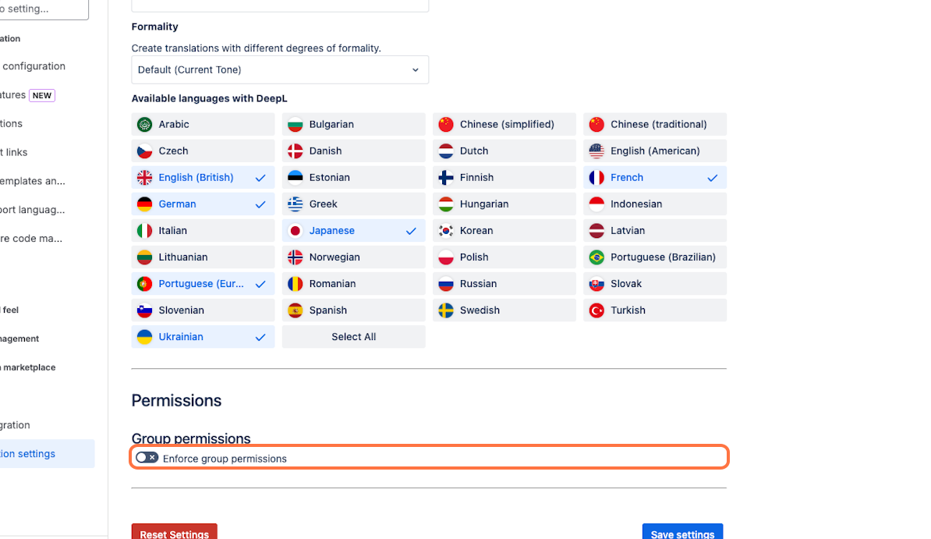The height and width of the screenshot is (539, 931).
Task: Open the configuration sidebar item
Action: pyautogui.click(x=34, y=66)
